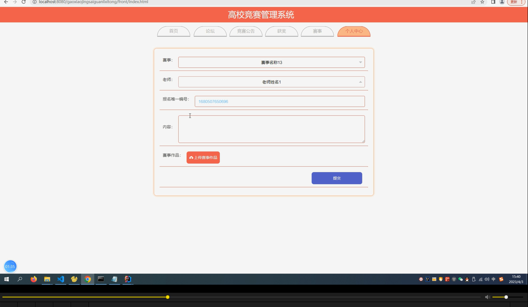Click the Sogou input icon in tray

[x=501, y=279]
